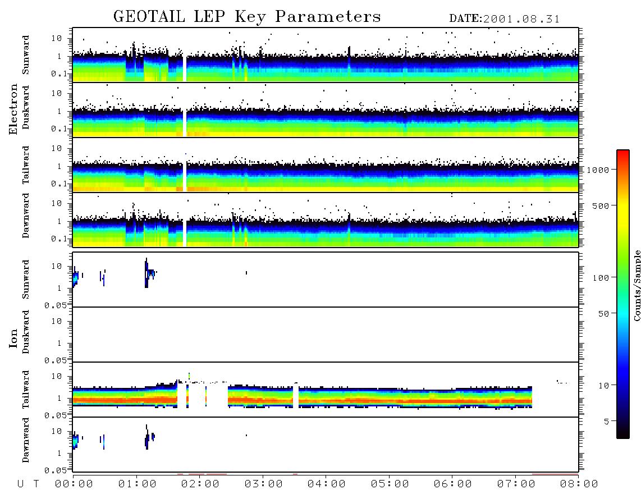The width and height of the screenshot is (641, 494).
Task: Select the "08:00" time axis label
Action: (x=579, y=484)
